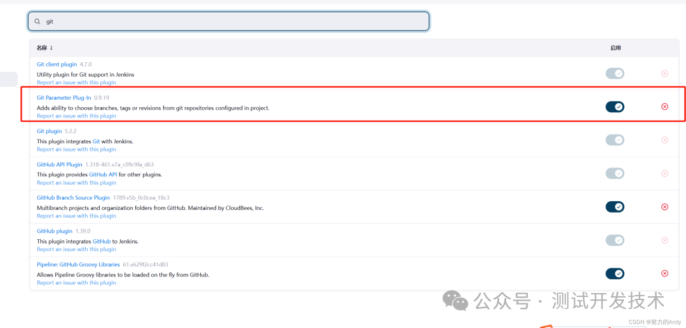Screen dimensions: 686x328
Task: Report an issue for Git plugin 5.2.2
Action: coord(77,149)
